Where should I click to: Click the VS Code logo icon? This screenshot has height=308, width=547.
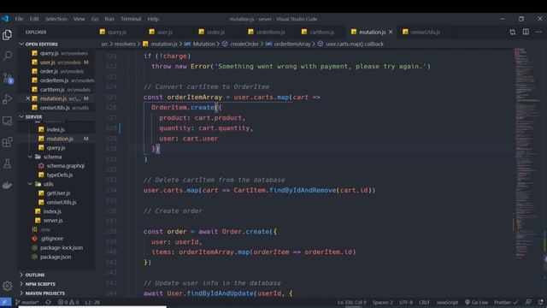(5, 19)
